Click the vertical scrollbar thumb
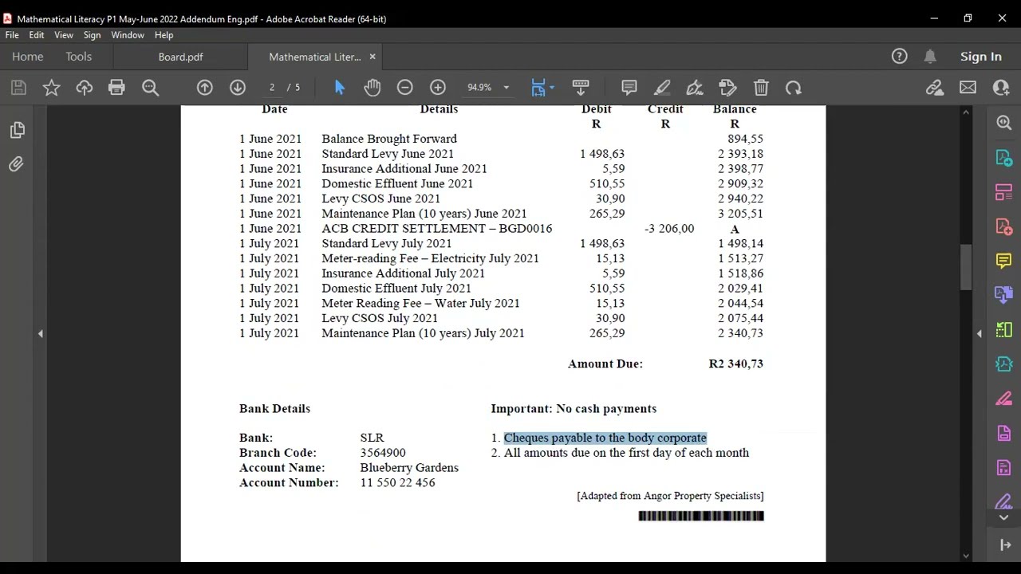The image size is (1021, 574). click(x=966, y=267)
